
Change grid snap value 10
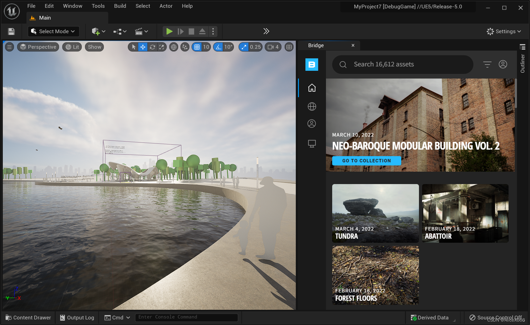[x=206, y=47]
